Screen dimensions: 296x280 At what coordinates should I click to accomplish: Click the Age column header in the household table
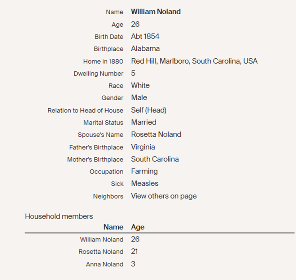point(138,227)
